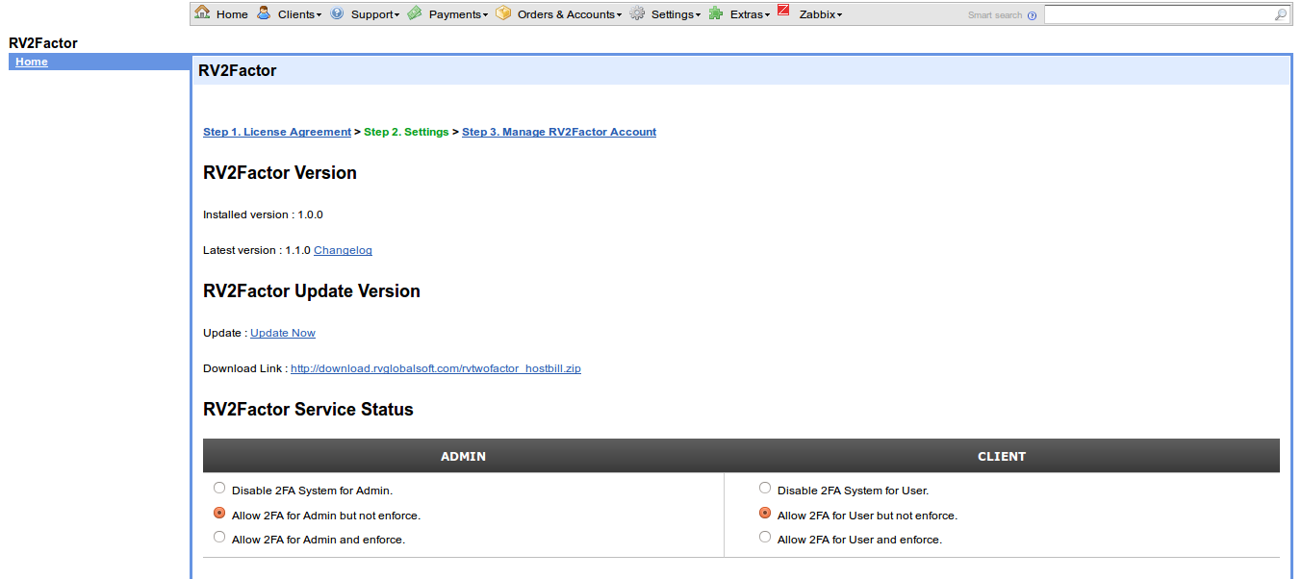
Task: Click the RV2Factor Update Version heading
Action: point(312,290)
